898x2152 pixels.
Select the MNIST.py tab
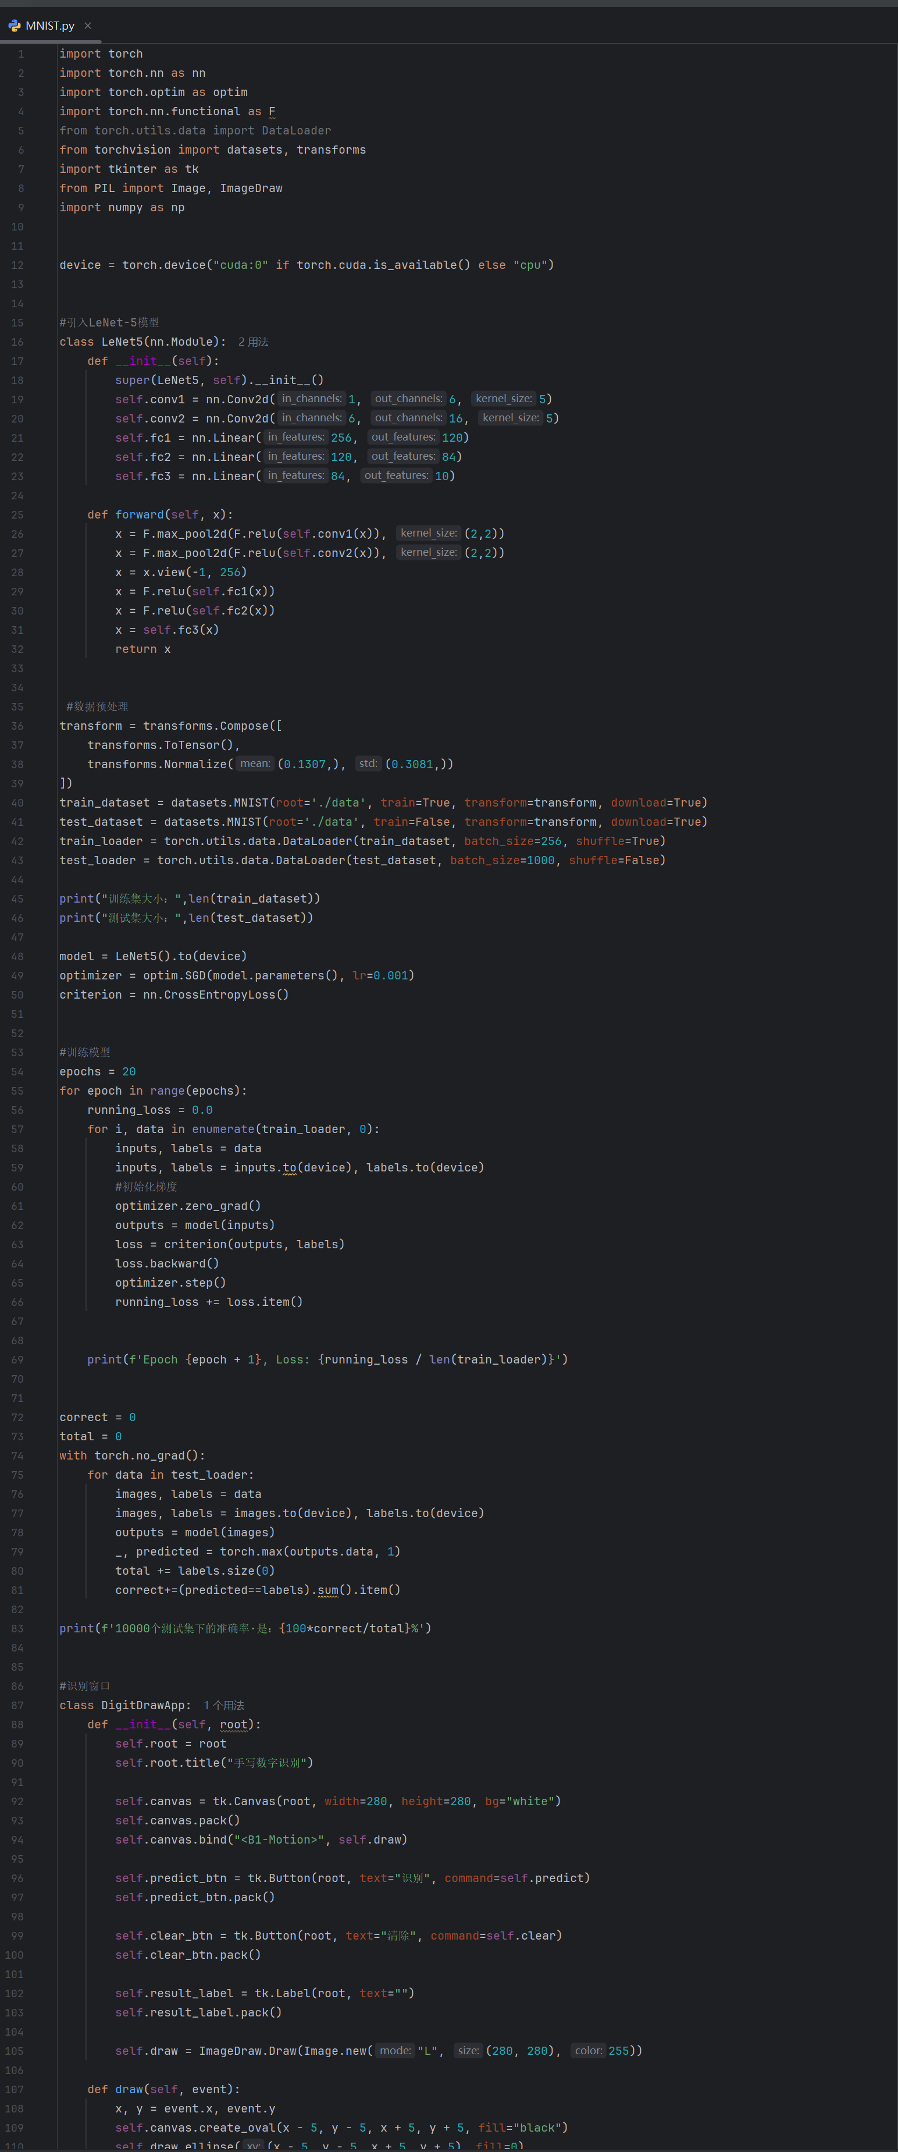click(49, 26)
